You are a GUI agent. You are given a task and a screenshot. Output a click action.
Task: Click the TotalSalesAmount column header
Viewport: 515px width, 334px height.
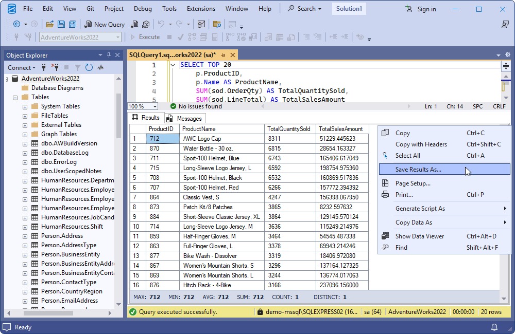[x=342, y=129]
